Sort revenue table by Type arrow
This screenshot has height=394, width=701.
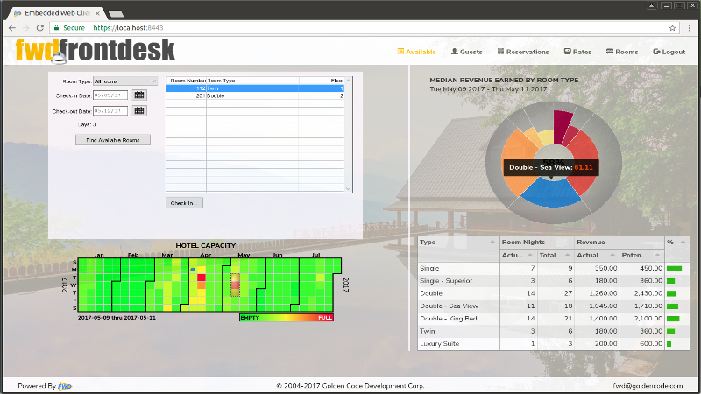tap(492, 243)
